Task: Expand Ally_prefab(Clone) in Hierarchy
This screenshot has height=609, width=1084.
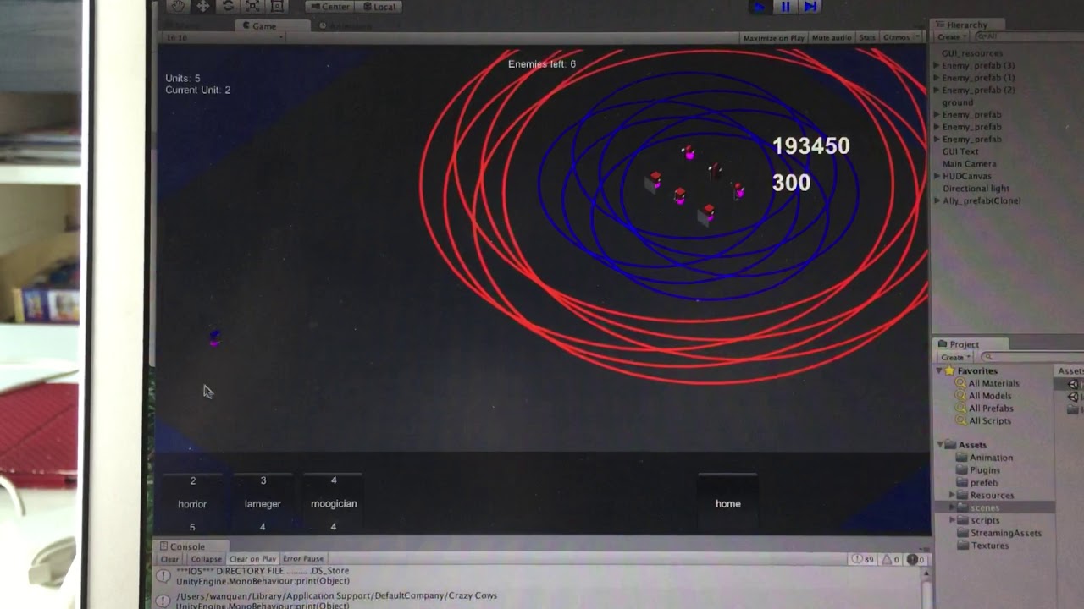Action: (x=937, y=200)
